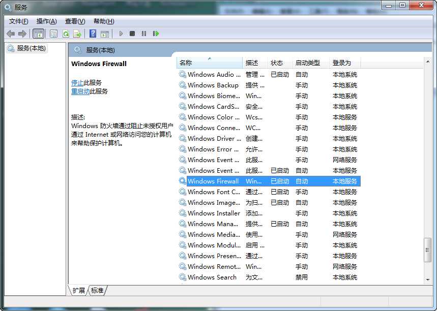
Task: Click the gear icon of Windows Color
Action: (x=183, y=117)
